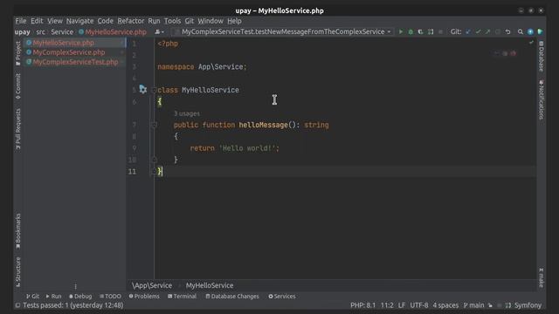Click 4 spaces indent setting in status bar
Image resolution: width=559 pixels, height=314 pixels.
445,305
